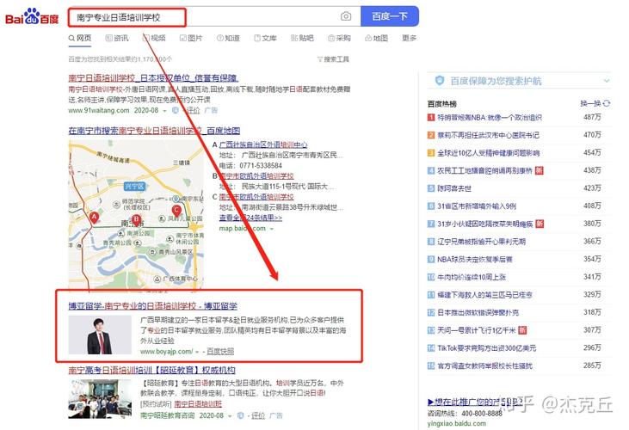Click the 百度一下 search button
Image resolution: width=629 pixels, height=430 pixels.
tap(390, 16)
